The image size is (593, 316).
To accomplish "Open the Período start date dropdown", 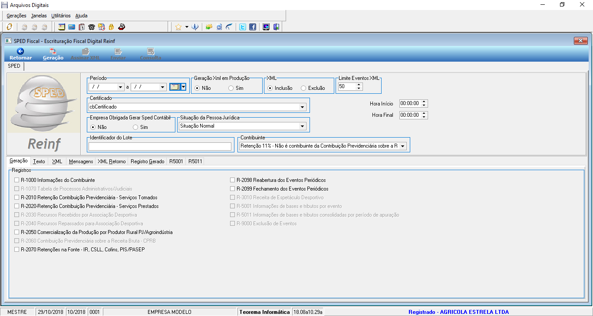I will tap(121, 87).
